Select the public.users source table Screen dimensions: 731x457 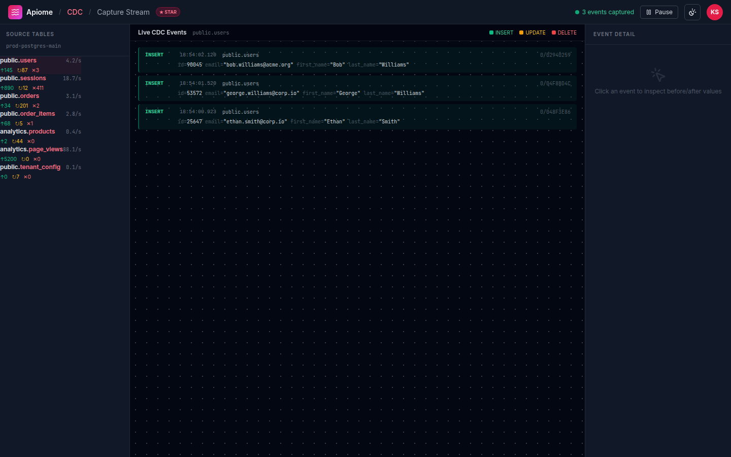(x=41, y=65)
